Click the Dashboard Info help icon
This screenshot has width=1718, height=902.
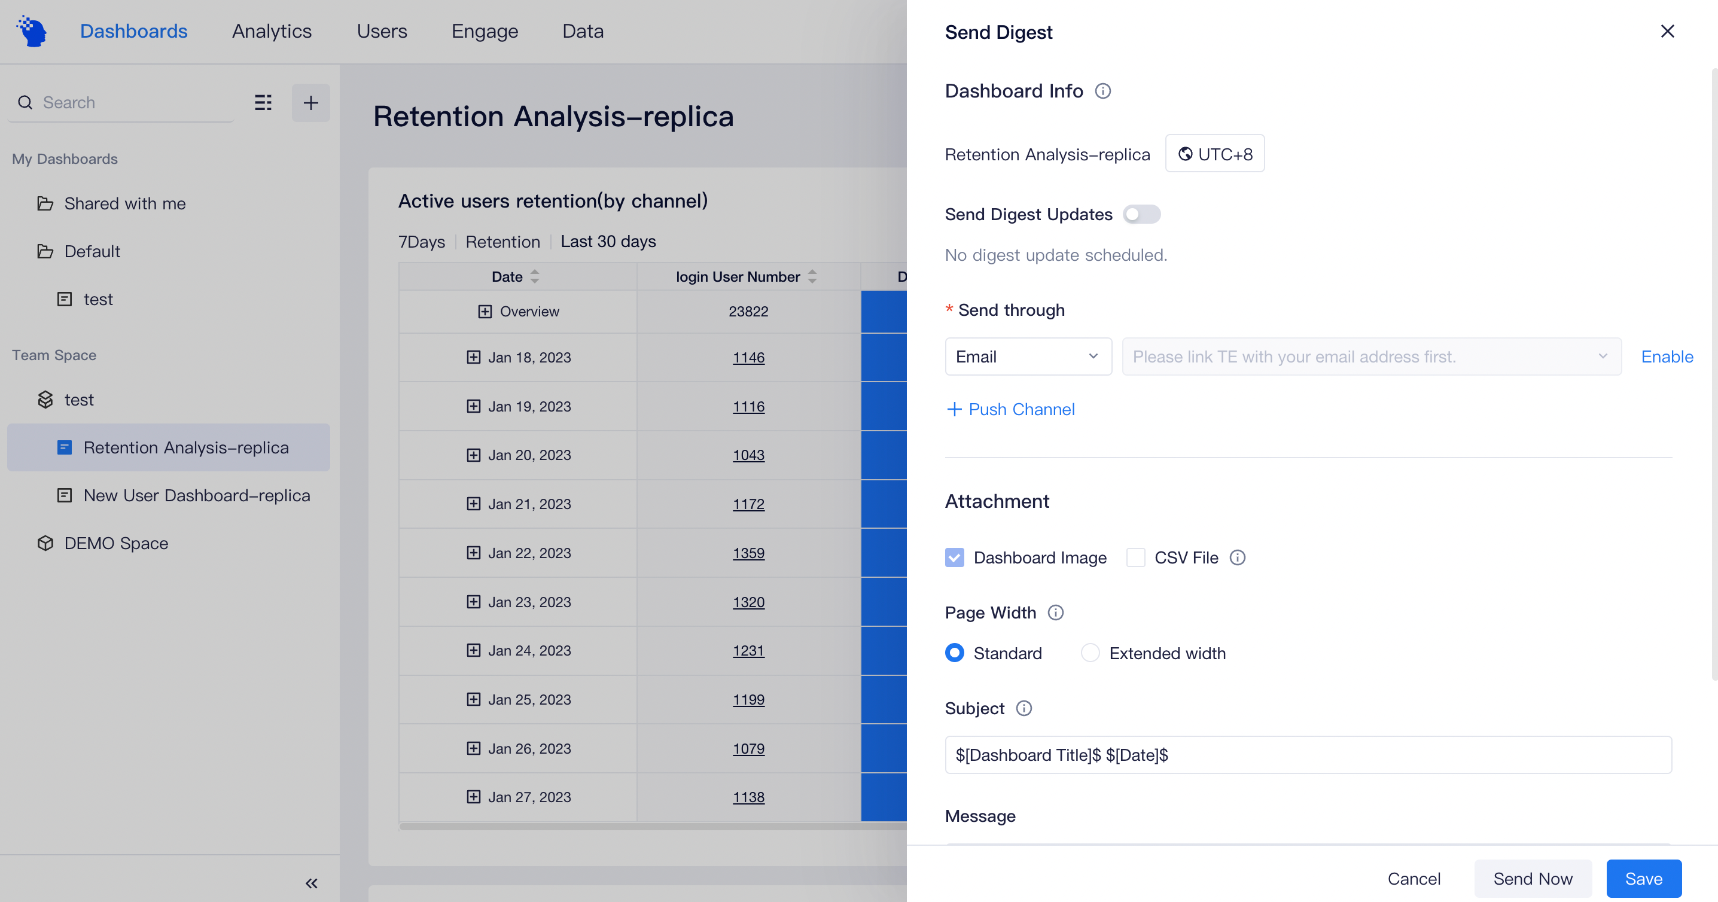pos(1103,91)
